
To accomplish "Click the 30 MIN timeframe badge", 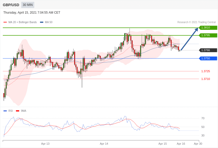I will [x=28, y=5].
